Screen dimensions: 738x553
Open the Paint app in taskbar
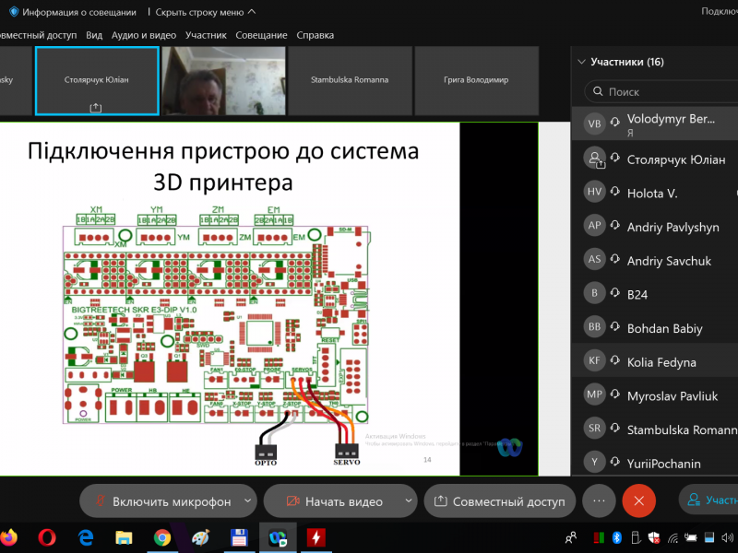pyautogui.click(x=201, y=536)
